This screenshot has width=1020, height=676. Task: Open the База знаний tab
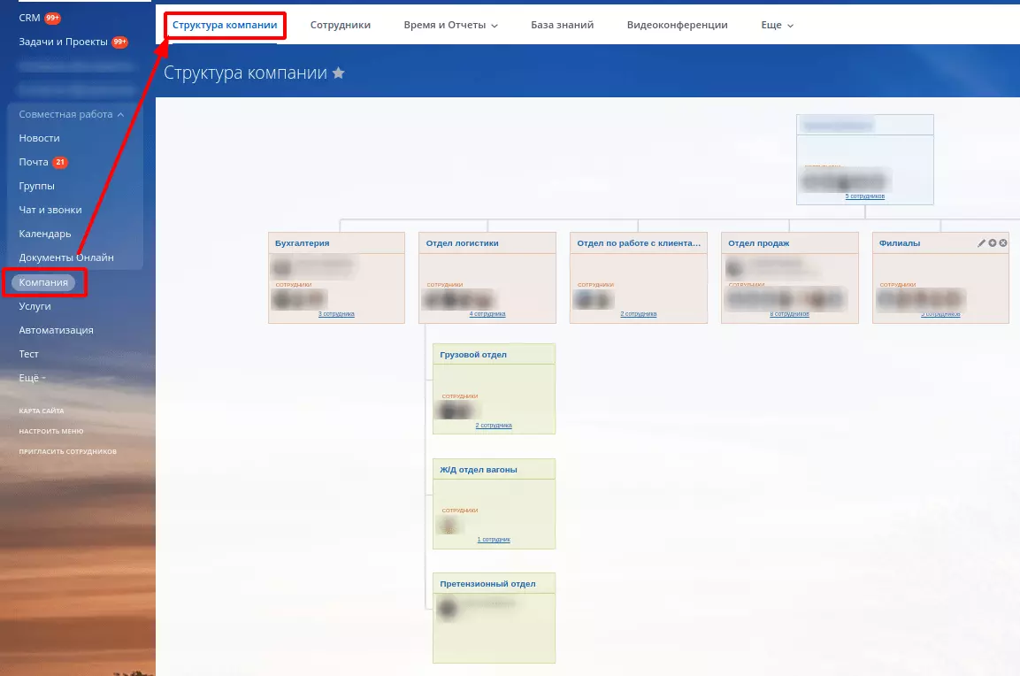click(562, 25)
